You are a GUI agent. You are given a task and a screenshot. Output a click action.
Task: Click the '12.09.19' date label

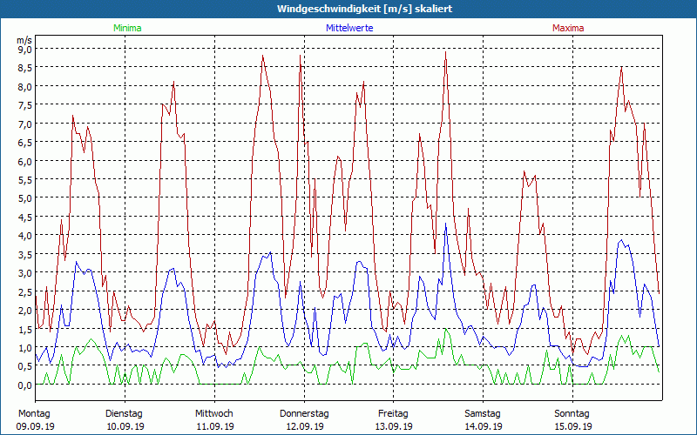tap(304, 426)
